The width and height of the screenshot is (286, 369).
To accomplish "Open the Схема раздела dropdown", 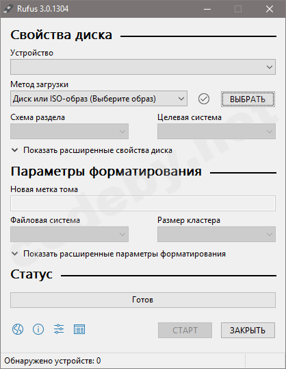I will click(69, 131).
